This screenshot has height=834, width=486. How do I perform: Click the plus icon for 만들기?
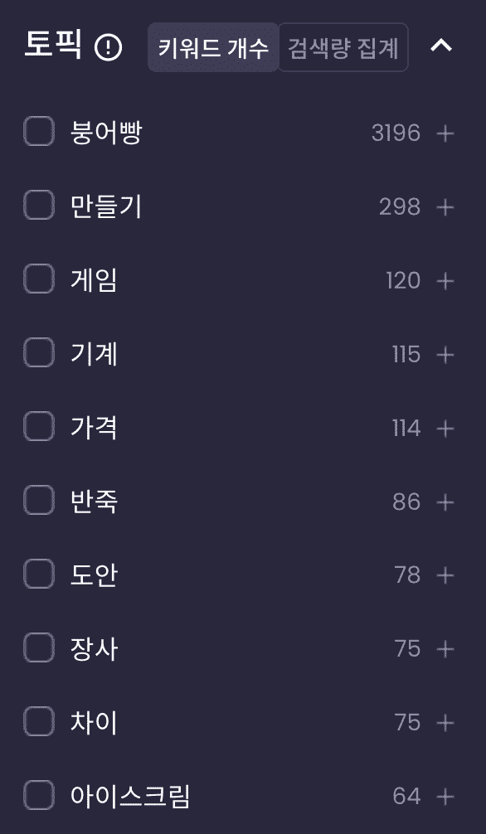[x=445, y=207]
